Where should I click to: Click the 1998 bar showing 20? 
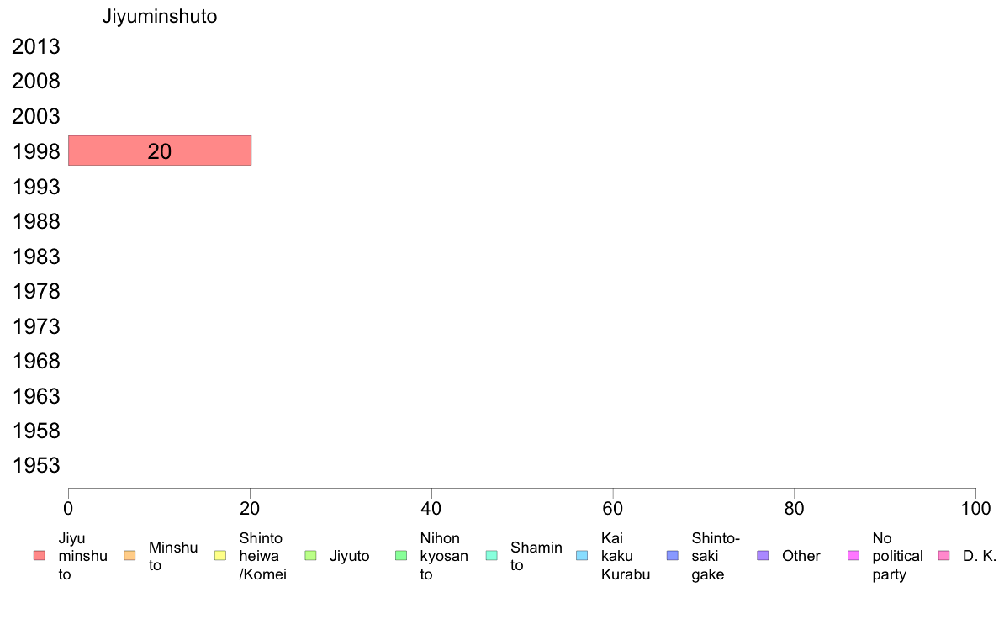160,151
